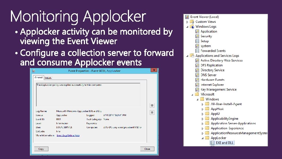Viewport: 282px width, 159px height.
Task: Click the Event Viewer (Local) root icon
Action: click(x=187, y=17)
